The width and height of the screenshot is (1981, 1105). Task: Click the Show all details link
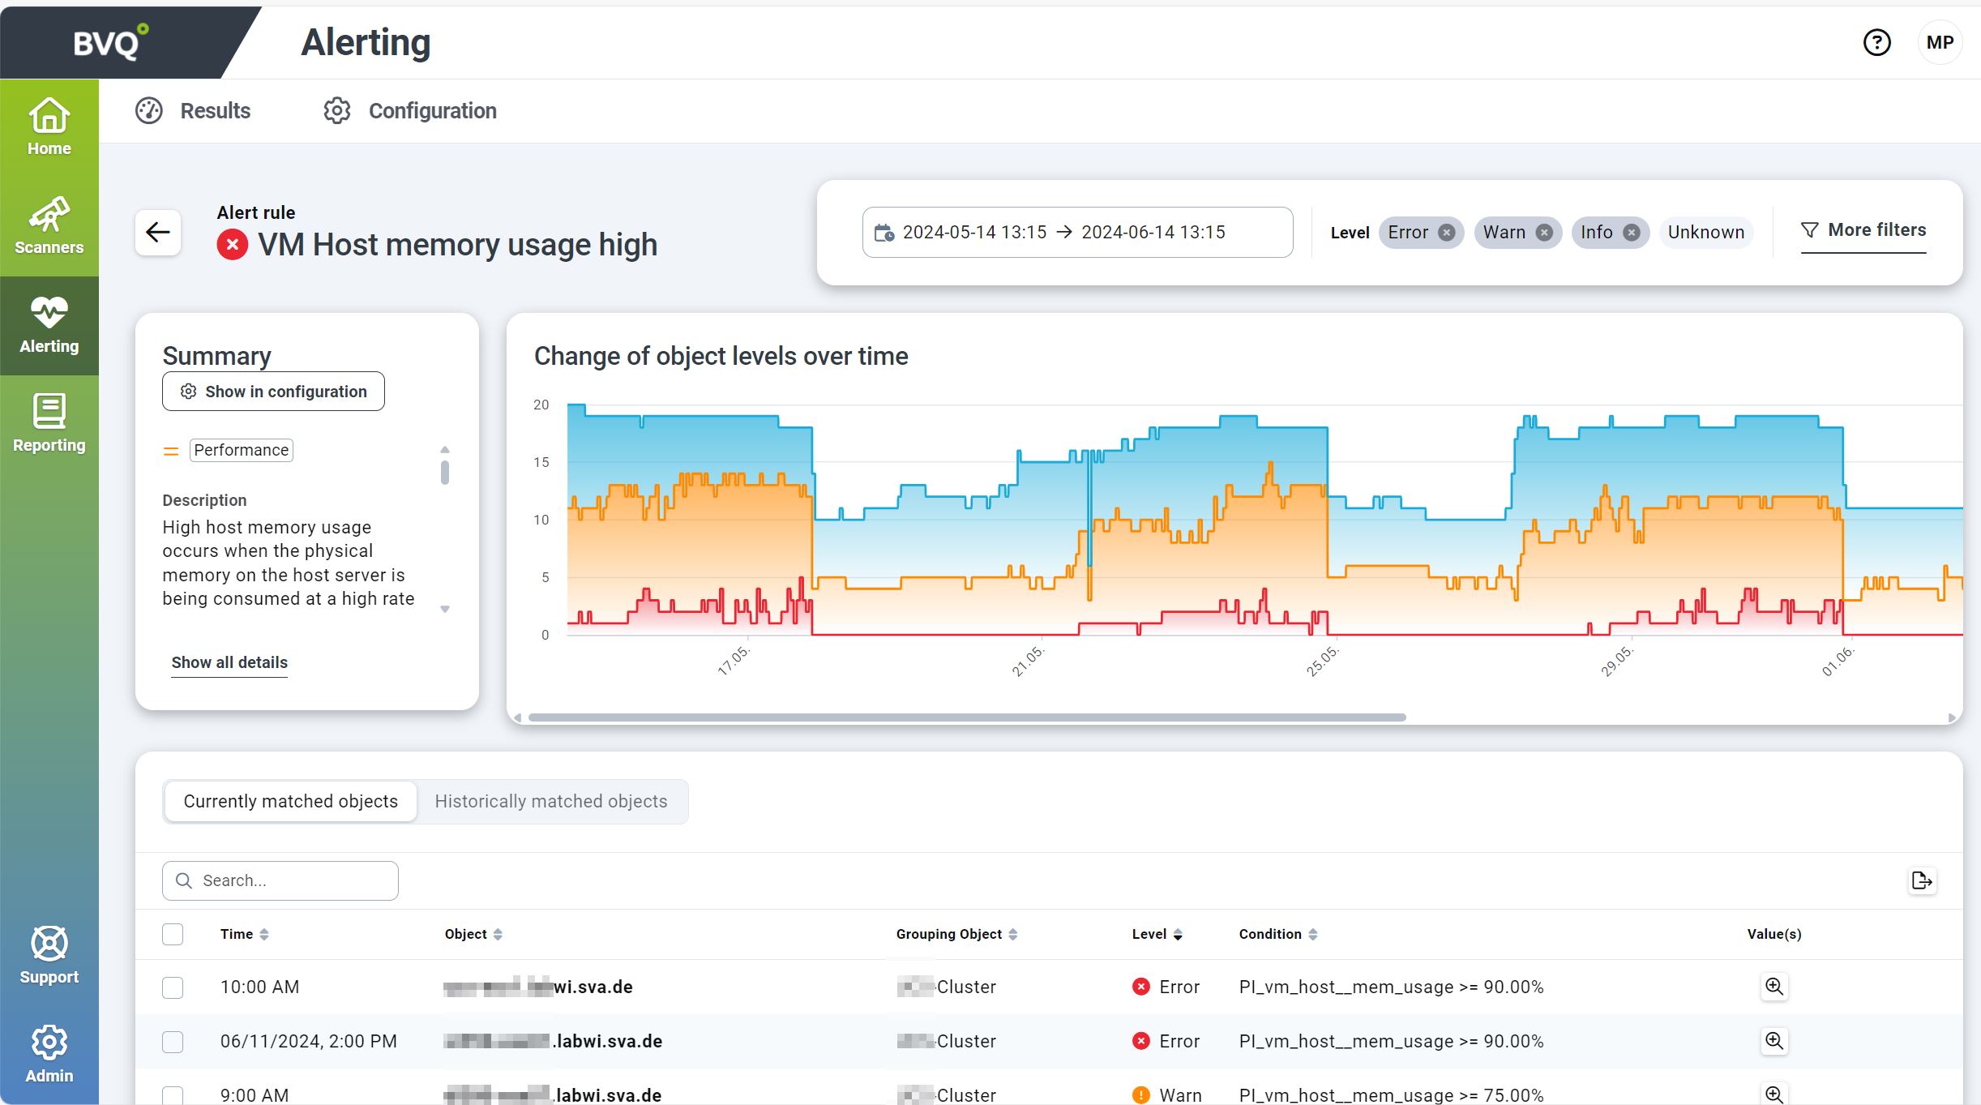pyautogui.click(x=229, y=662)
